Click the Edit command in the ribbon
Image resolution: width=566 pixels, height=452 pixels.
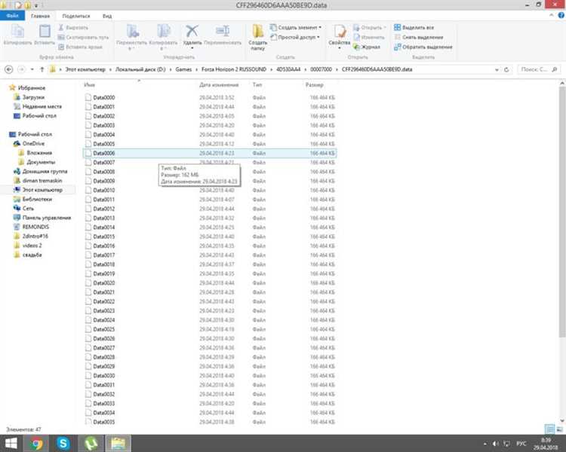click(368, 37)
